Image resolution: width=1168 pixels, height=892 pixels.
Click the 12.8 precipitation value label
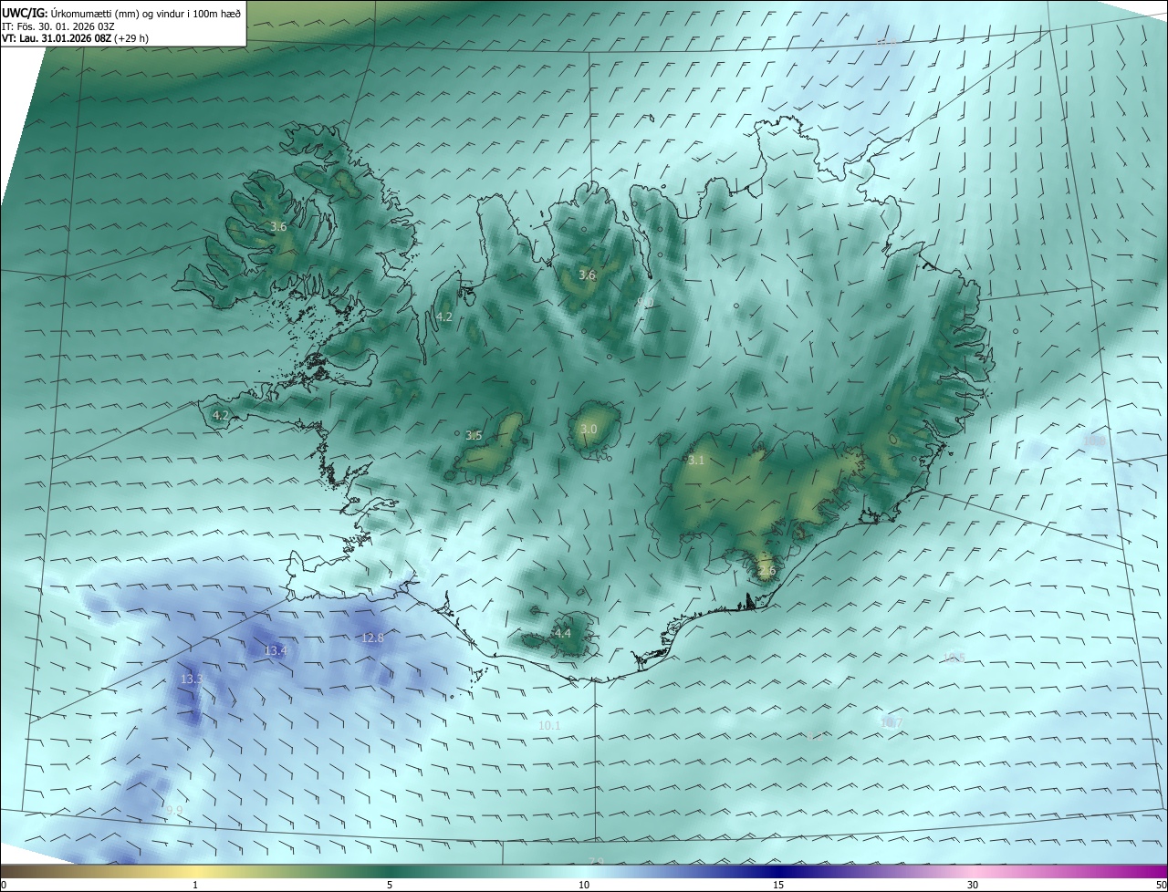pyautogui.click(x=372, y=638)
